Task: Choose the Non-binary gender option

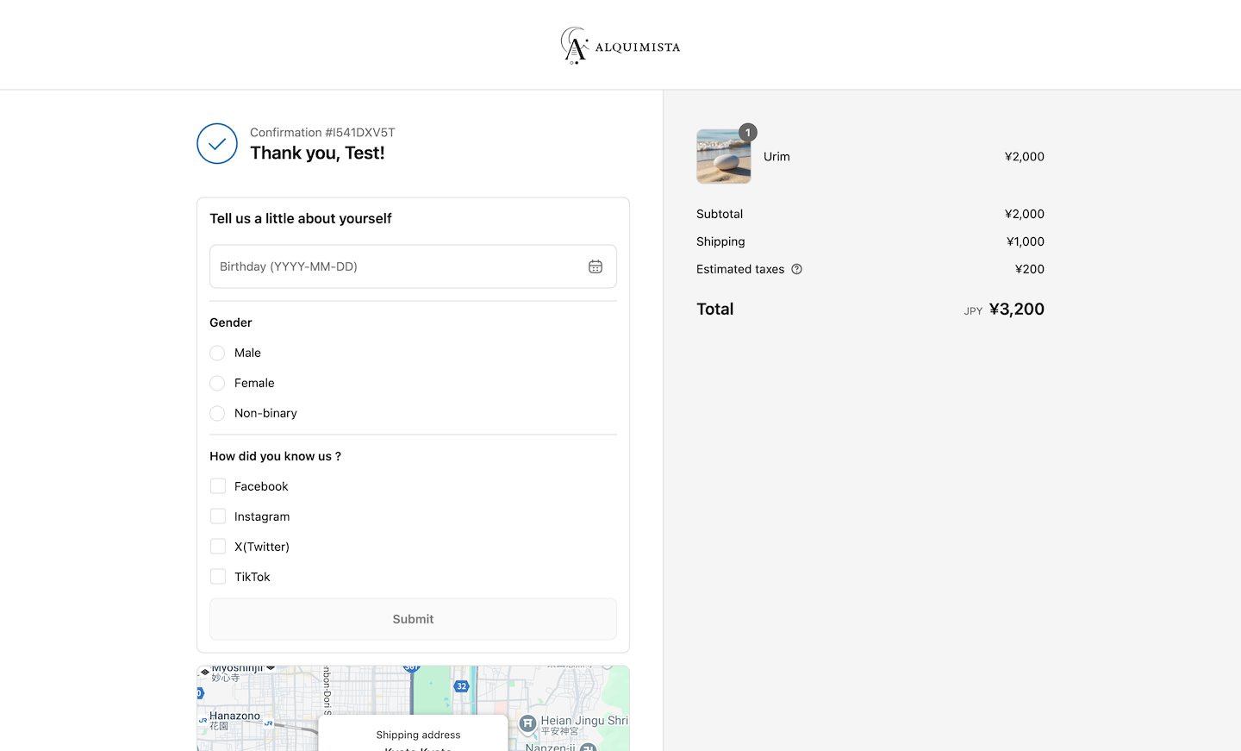Action: point(217,413)
